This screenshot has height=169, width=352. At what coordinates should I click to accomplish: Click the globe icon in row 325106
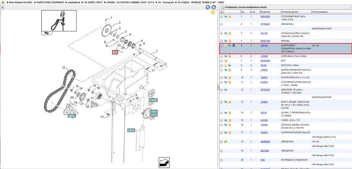[233, 46]
